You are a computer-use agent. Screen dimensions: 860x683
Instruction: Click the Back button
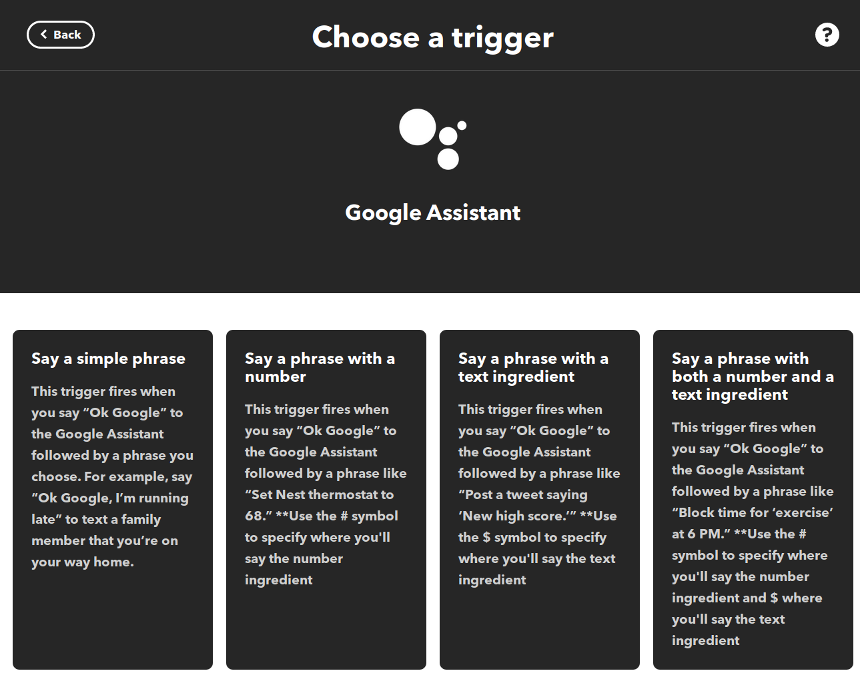pos(60,35)
